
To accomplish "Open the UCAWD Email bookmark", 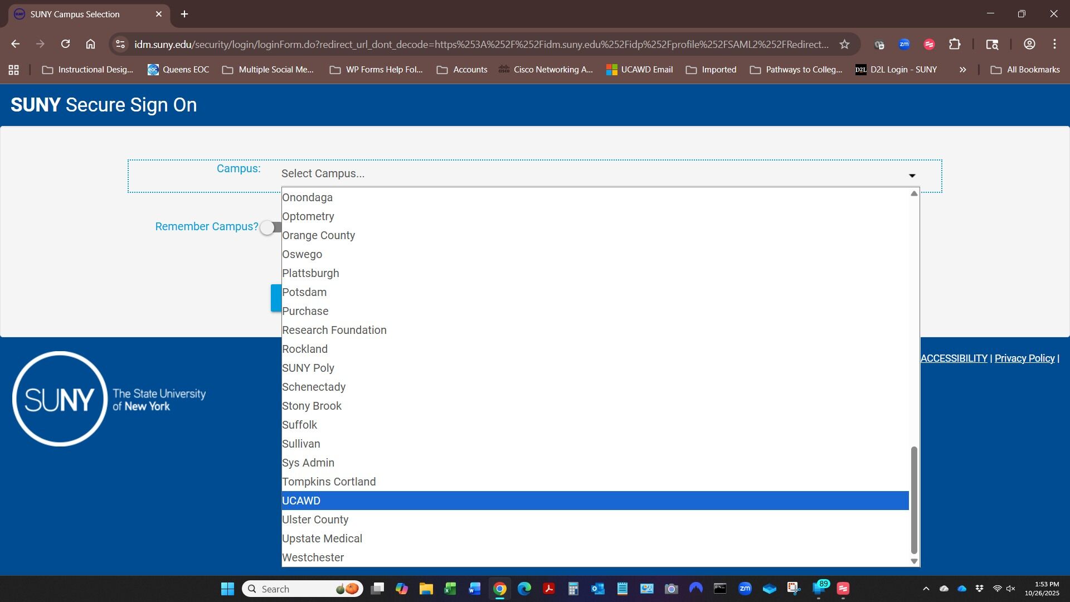I will pyautogui.click(x=640, y=70).
